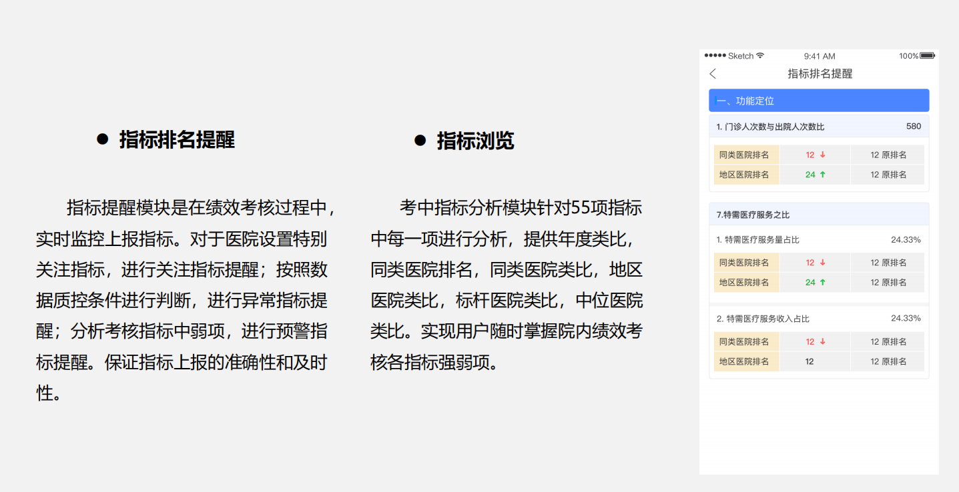Click the Wi-Fi icon in the phone status bar

coord(760,56)
